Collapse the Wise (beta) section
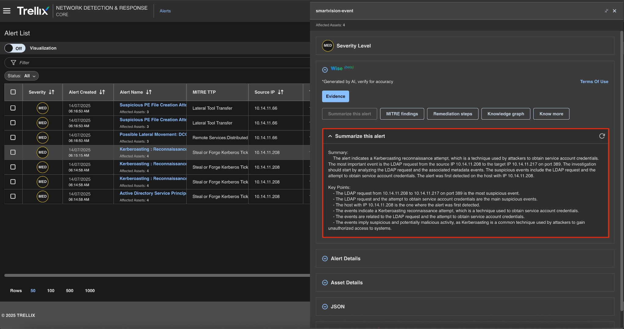This screenshot has width=624, height=329. pos(325,70)
